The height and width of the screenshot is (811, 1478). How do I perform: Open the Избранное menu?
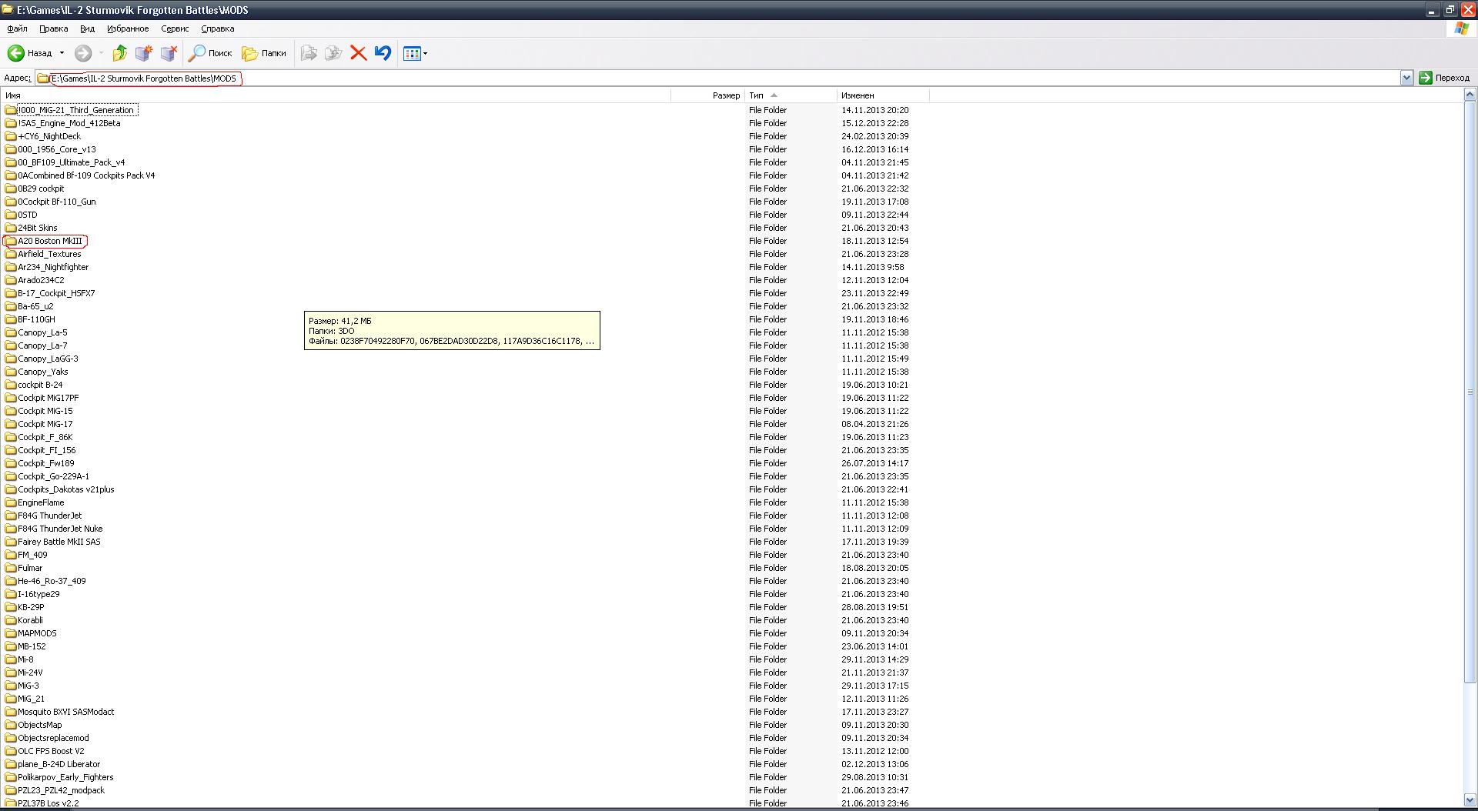tap(128, 28)
